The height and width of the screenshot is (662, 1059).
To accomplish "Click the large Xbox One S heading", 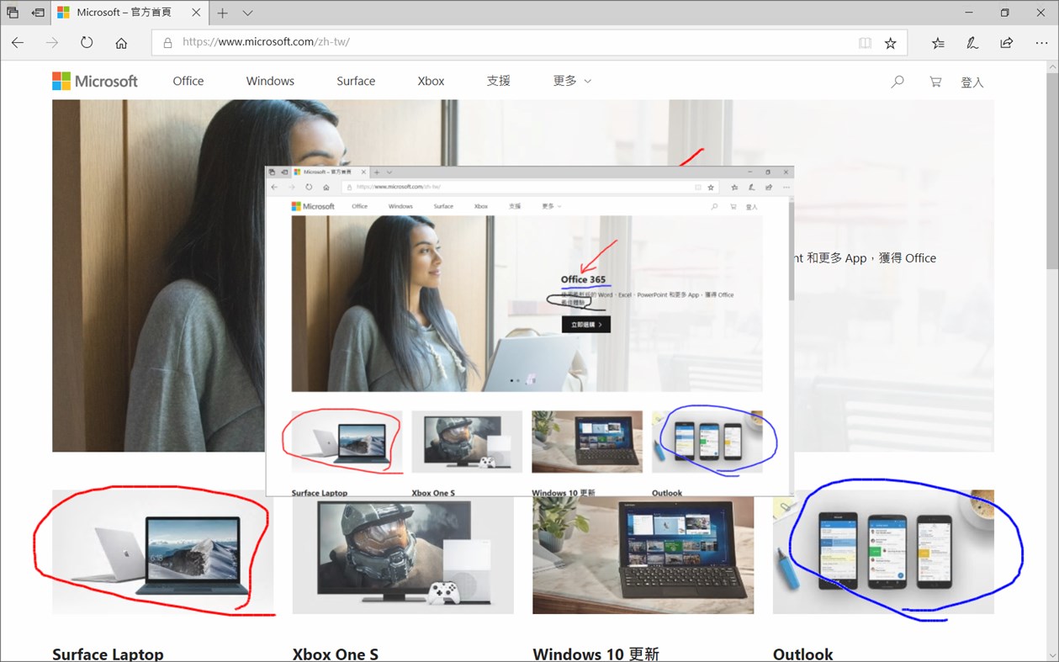I will point(336,654).
